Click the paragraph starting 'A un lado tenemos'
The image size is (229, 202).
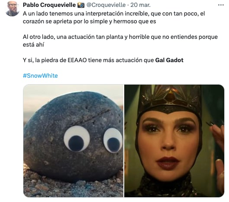114,17
